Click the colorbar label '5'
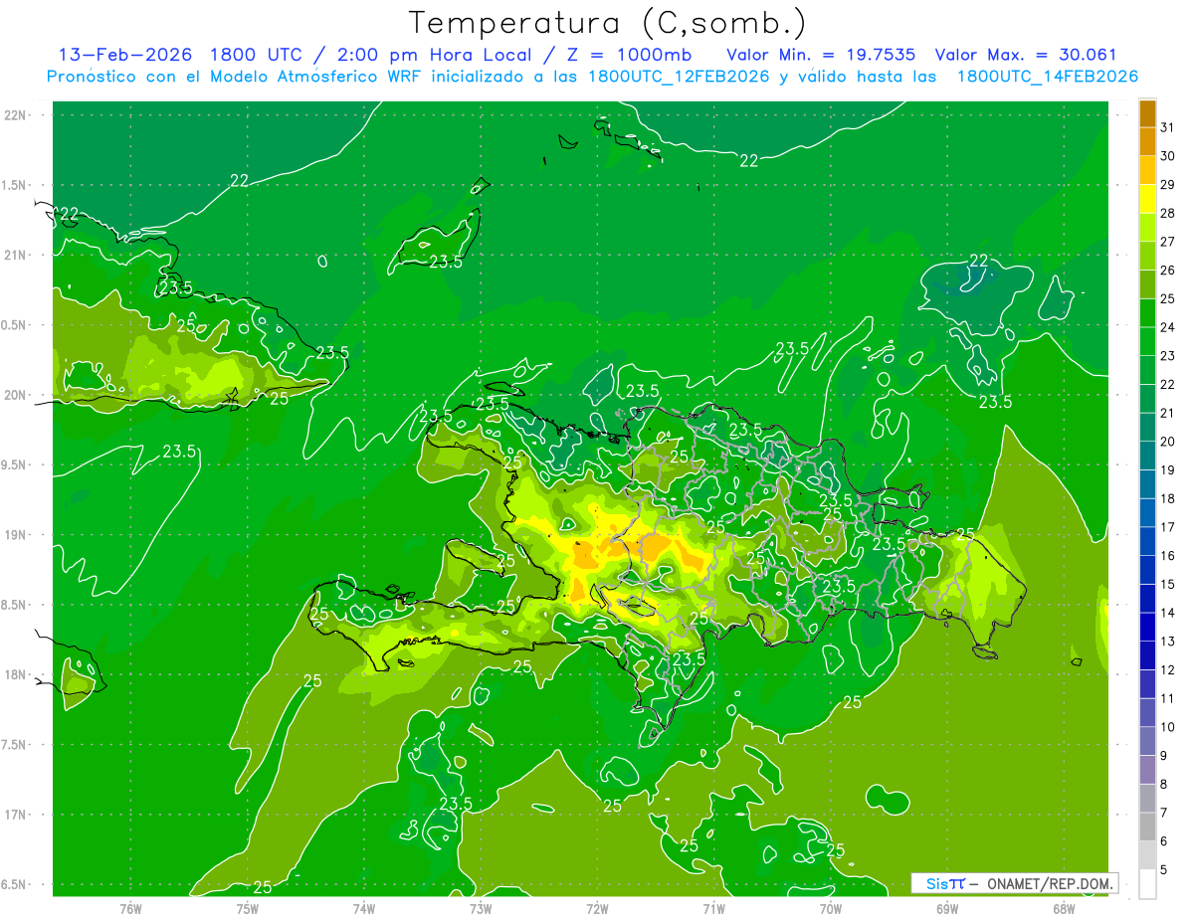 pos(1165,870)
